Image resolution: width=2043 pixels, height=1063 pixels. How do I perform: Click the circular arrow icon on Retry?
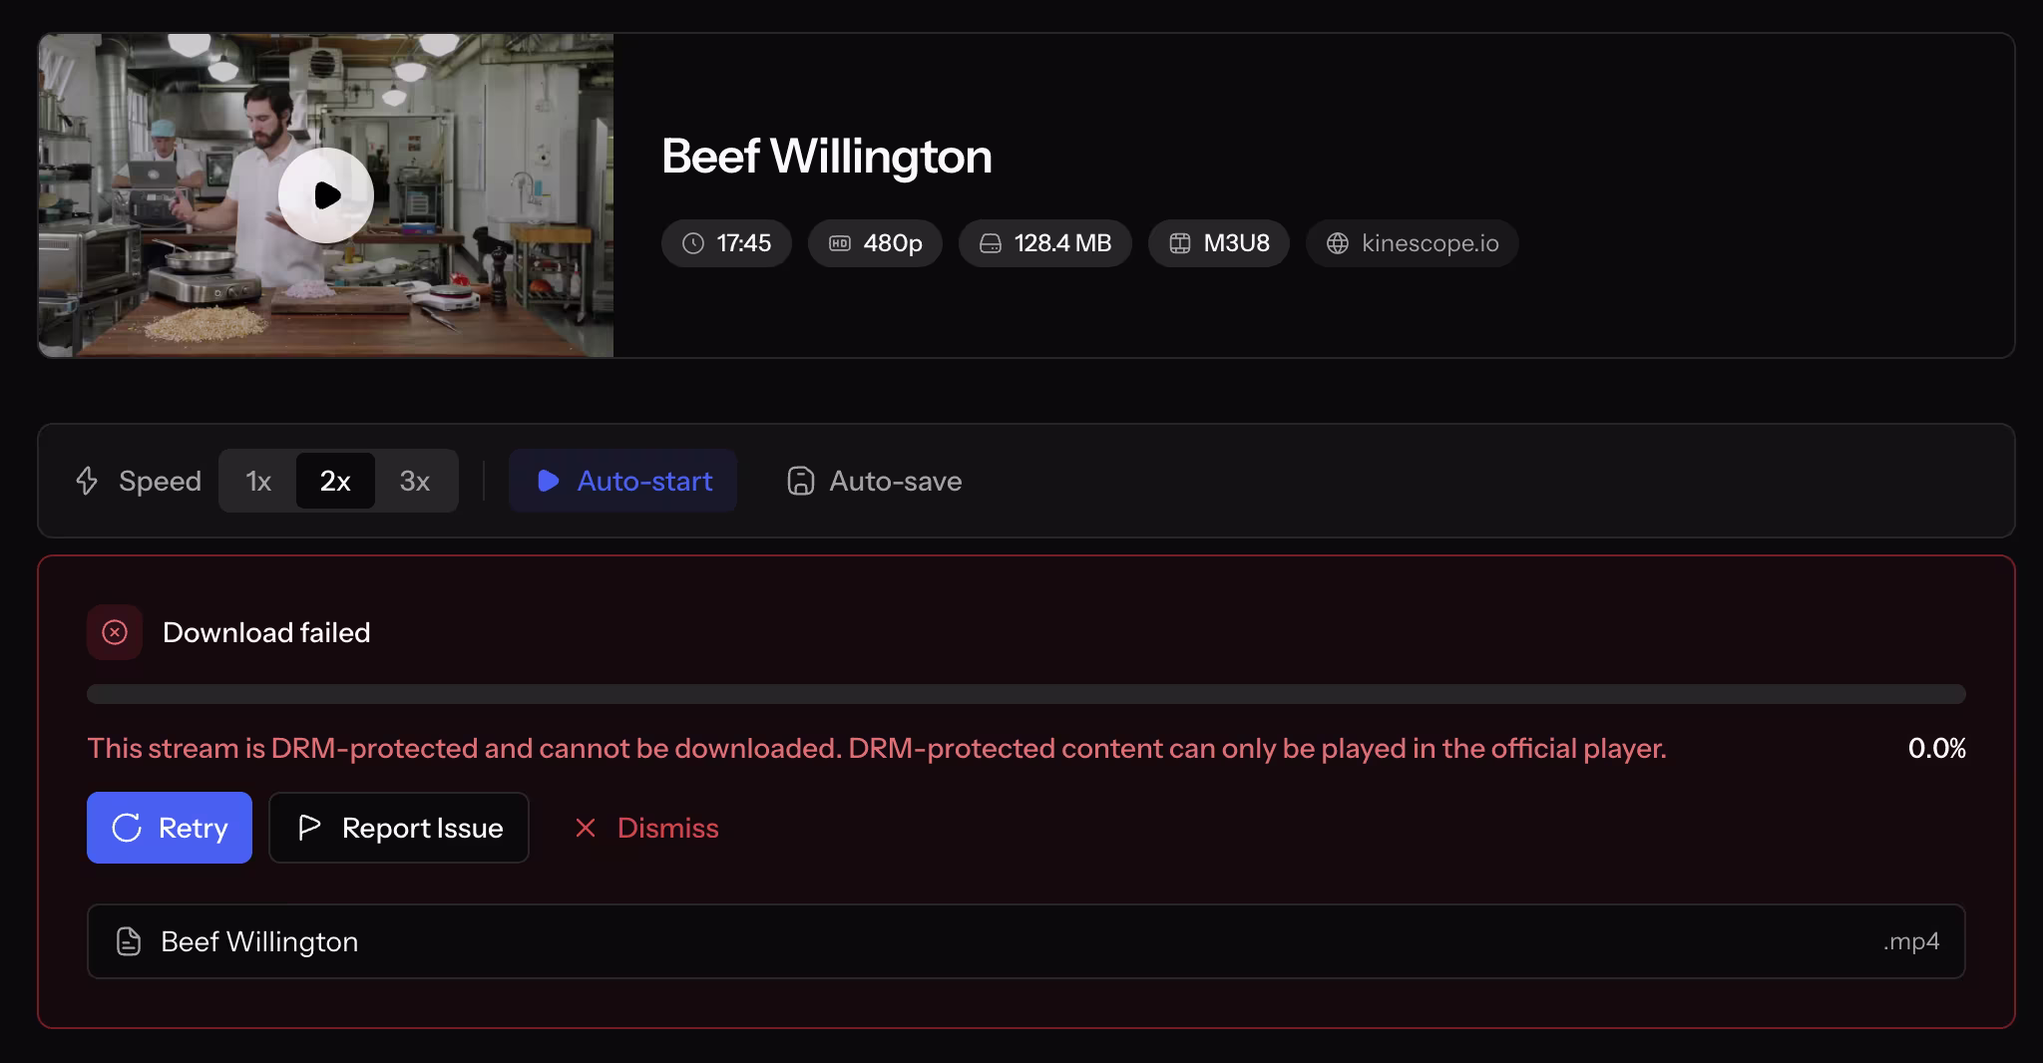127,828
